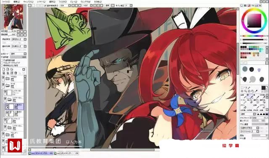
Task: Open the フィルタ (Filter) menu
Action: (x=63, y=2)
